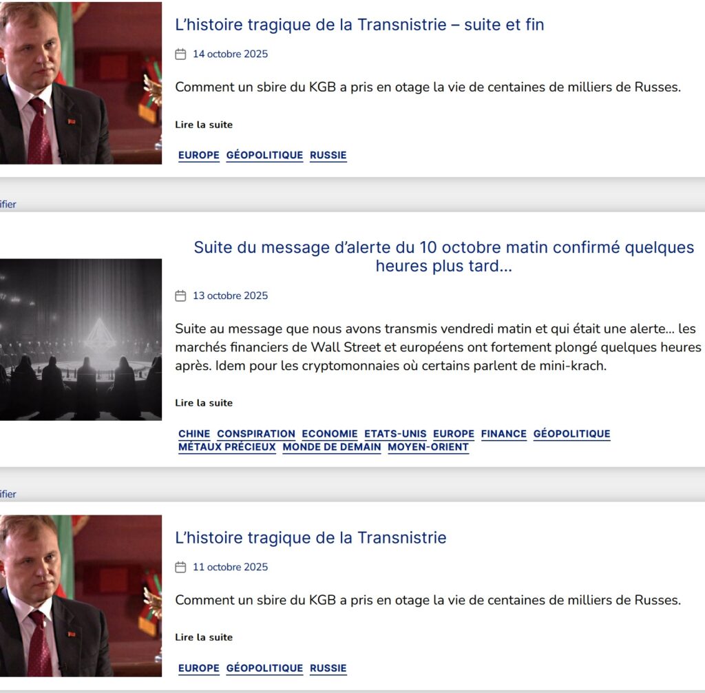Select the FINANCE tag

click(503, 434)
